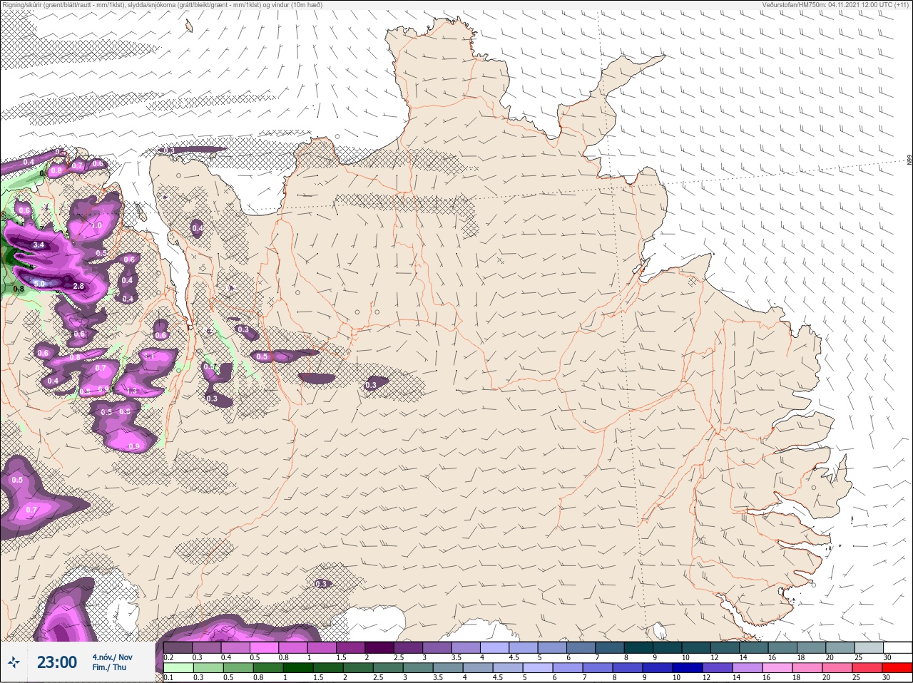The image size is (913, 683).
Task: Click the 1.0 precipitation value on the map
Action: [x=97, y=225]
